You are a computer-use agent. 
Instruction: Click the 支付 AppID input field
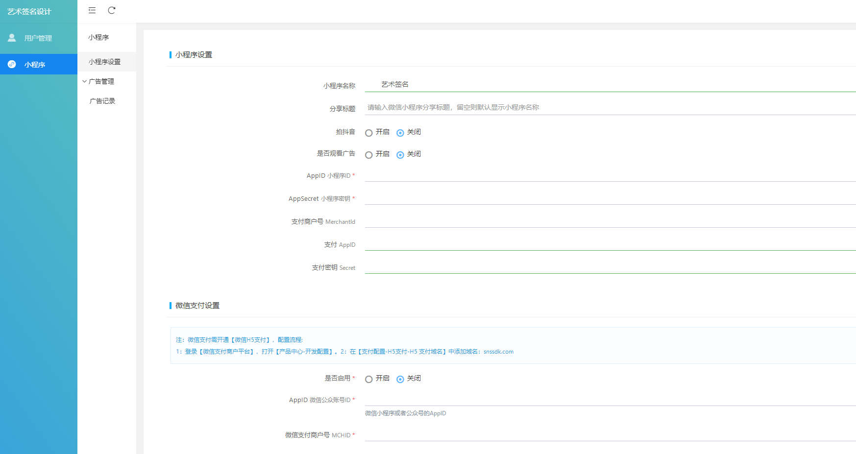pos(610,243)
